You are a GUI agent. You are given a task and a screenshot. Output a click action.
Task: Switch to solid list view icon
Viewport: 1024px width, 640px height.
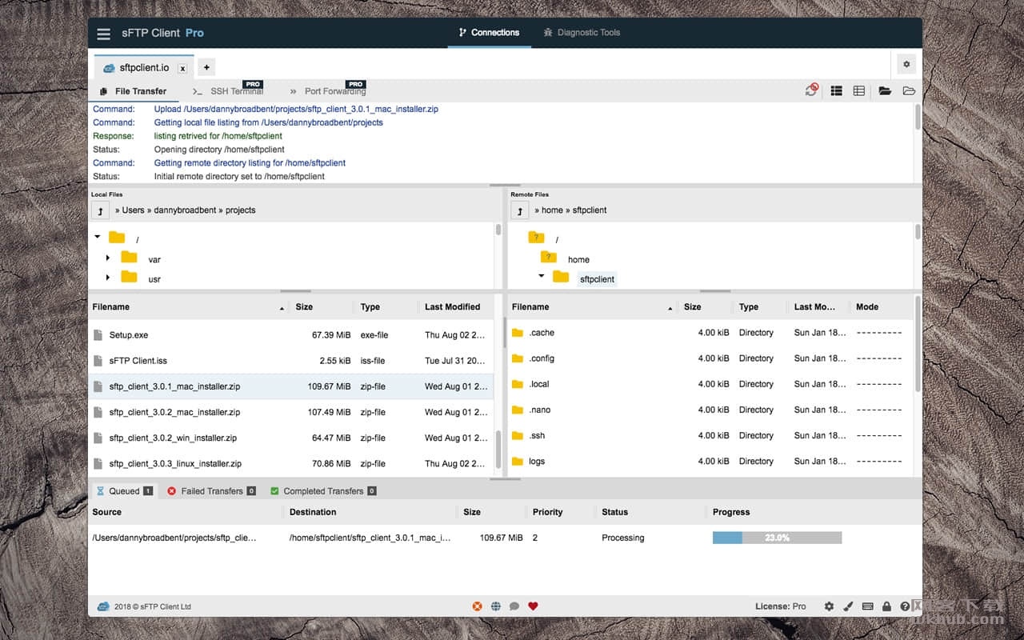point(836,91)
